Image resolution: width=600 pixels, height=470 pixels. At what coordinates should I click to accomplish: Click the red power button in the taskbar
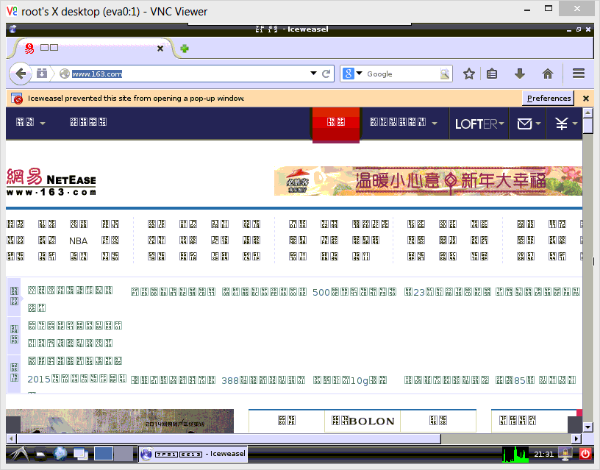pyautogui.click(x=585, y=454)
